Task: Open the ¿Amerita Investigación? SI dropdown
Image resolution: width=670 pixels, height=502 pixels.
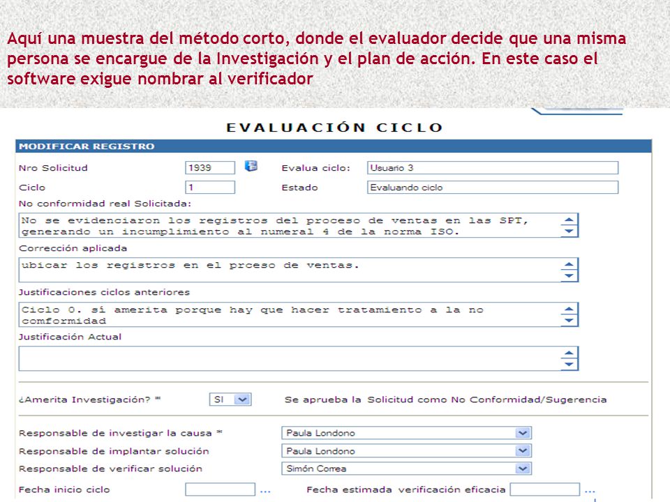Action: pyautogui.click(x=230, y=400)
